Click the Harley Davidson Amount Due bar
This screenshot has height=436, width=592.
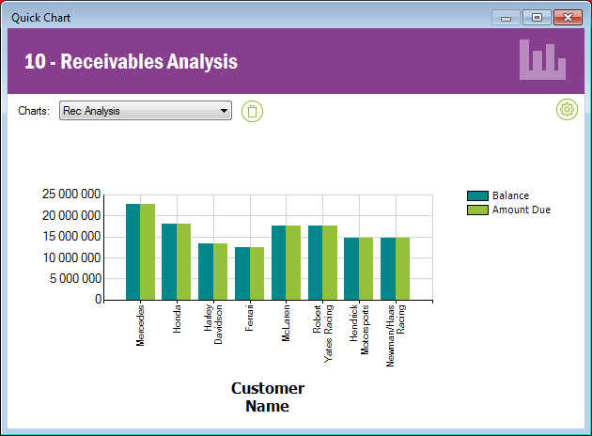[x=221, y=272]
